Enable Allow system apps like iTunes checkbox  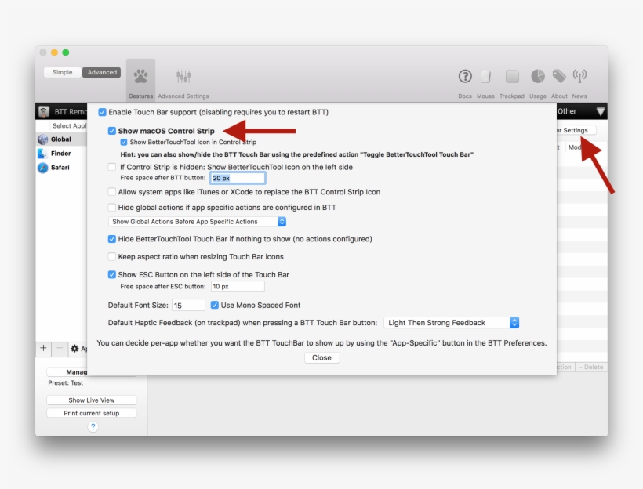click(x=111, y=192)
